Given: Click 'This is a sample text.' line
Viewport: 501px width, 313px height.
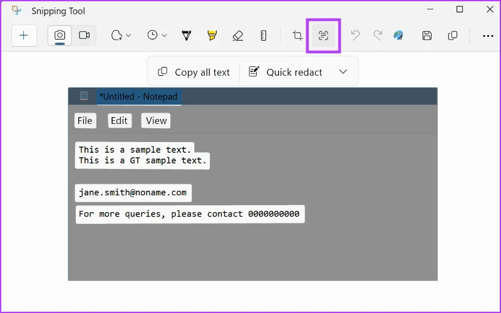Looking at the screenshot, I should [x=135, y=150].
